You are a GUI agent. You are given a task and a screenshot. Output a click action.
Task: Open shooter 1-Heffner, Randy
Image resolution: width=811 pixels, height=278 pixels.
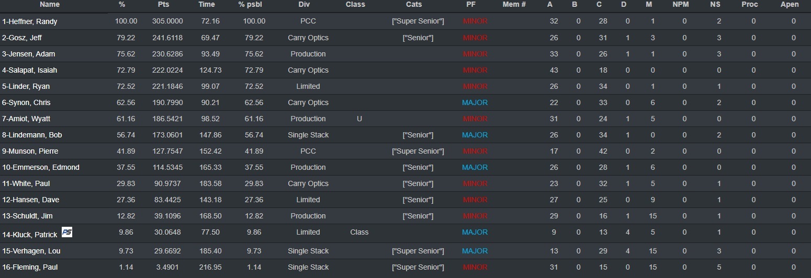(x=30, y=21)
